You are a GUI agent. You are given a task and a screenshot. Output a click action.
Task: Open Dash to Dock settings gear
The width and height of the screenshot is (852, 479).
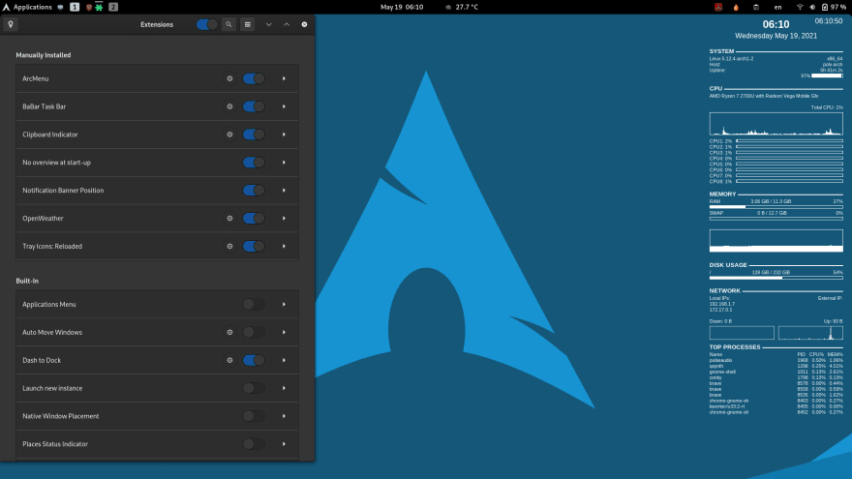point(229,360)
